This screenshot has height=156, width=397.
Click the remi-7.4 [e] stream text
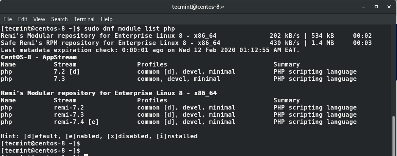pos(76,122)
